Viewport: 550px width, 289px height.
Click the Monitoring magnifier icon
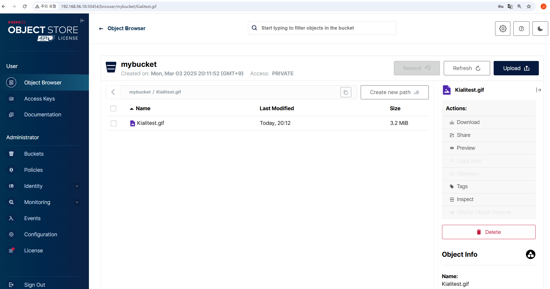[x=11, y=202]
